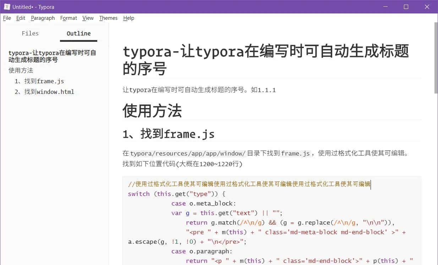
Task: Open the Paragraph menu
Action: (43, 18)
